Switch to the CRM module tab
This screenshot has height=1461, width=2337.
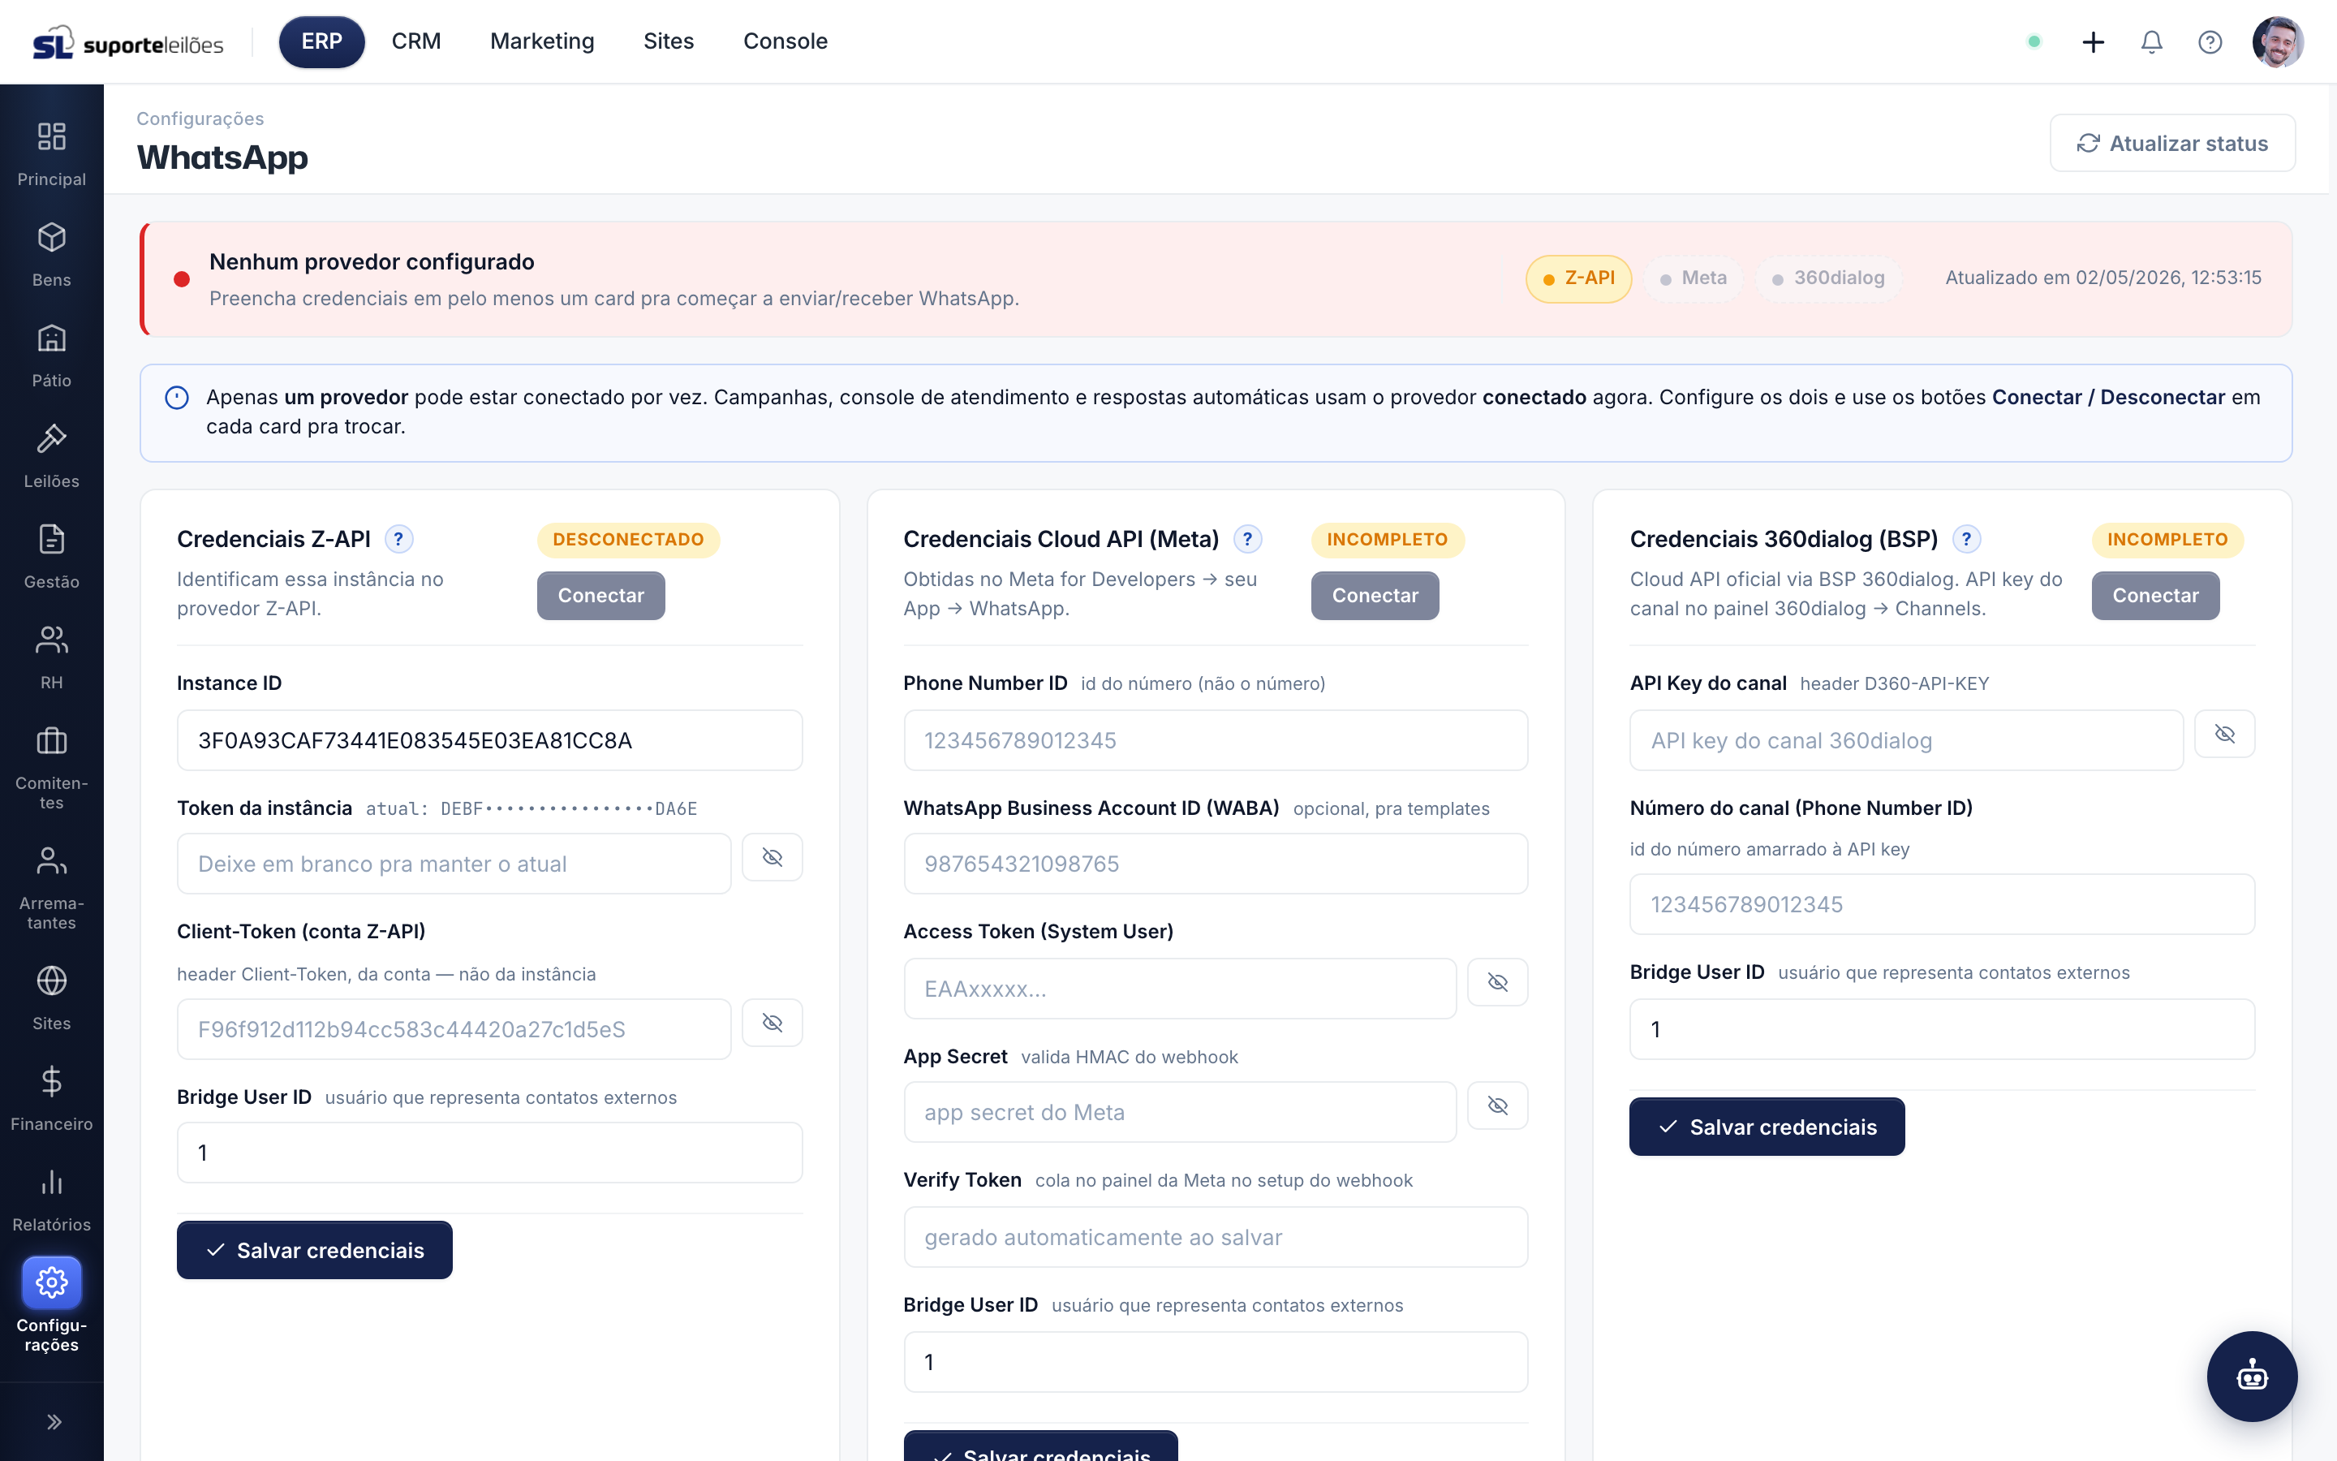[x=416, y=41]
